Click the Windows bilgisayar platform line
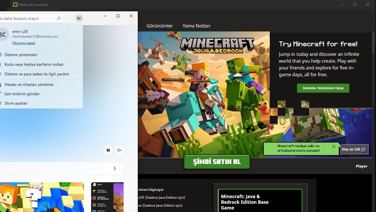 pyautogui.click(x=151, y=189)
